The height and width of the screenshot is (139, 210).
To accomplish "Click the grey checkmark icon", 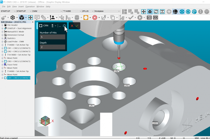I will pos(131,17).
